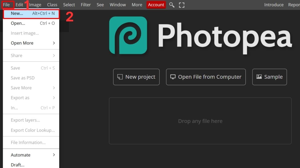The height and width of the screenshot is (168, 300).
Task: Open the More menu
Action: [x=137, y=5]
